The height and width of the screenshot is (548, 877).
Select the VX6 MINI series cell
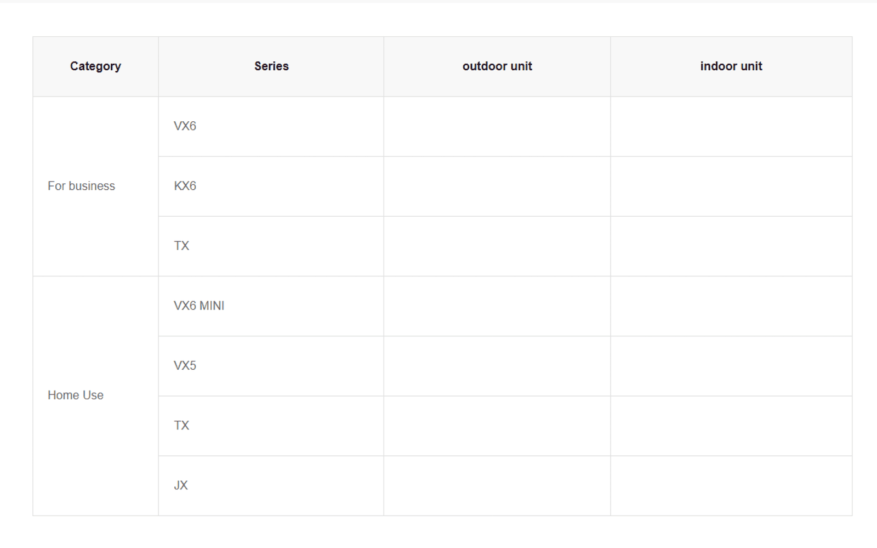(x=199, y=306)
